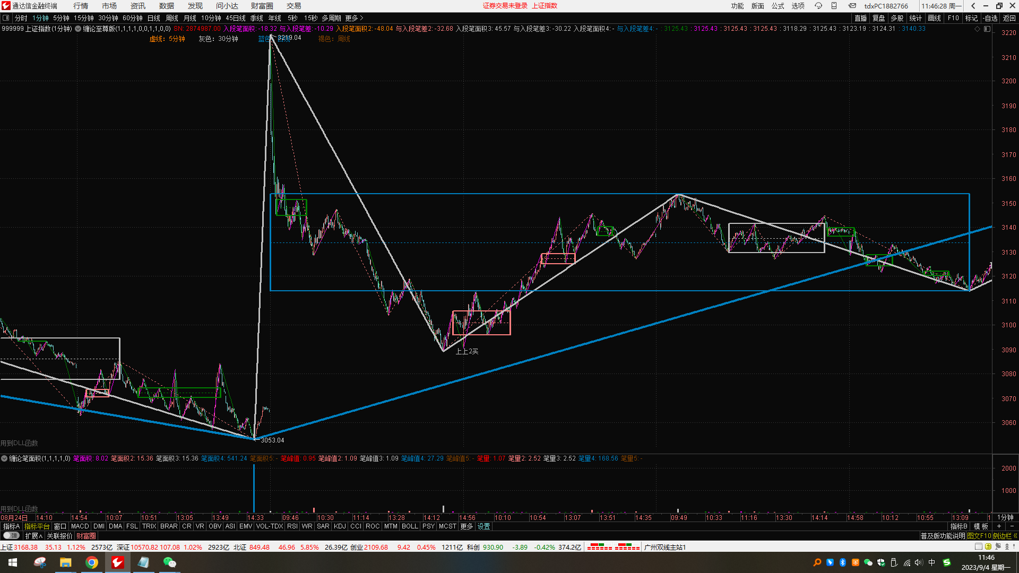
Task: Toggle the round marker before 缠论至尊版 indicator
Action: (x=78, y=29)
